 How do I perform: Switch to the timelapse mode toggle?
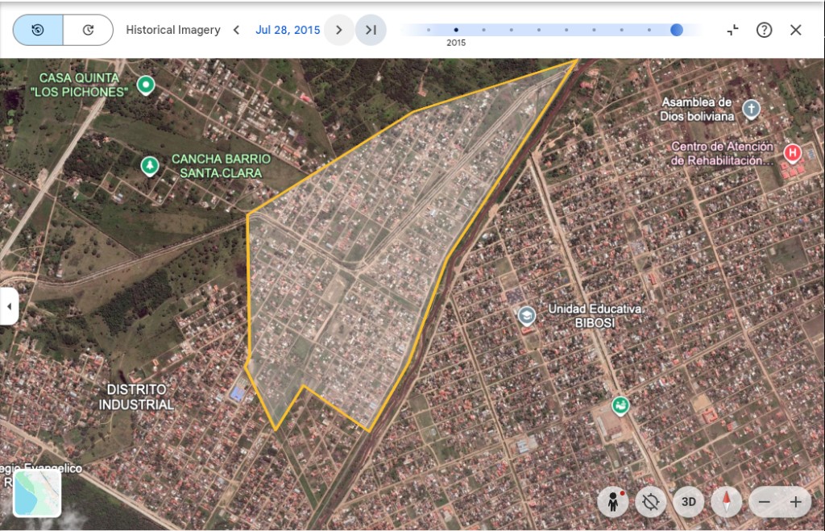(x=88, y=30)
